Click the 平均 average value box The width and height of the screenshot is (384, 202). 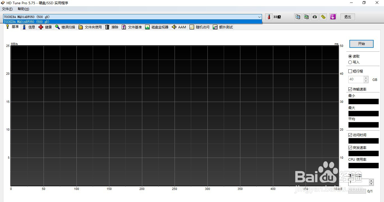pos(363,125)
